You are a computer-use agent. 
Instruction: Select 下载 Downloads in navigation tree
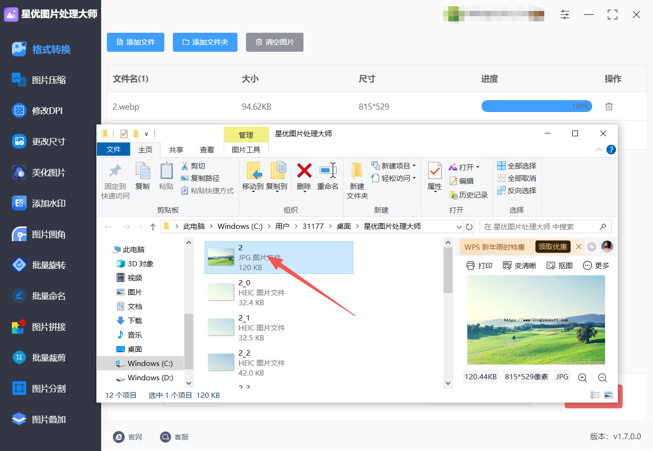129,321
